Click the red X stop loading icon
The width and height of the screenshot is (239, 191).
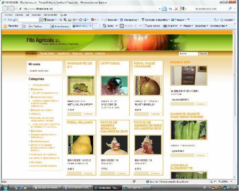pyautogui.click(x=176, y=9)
